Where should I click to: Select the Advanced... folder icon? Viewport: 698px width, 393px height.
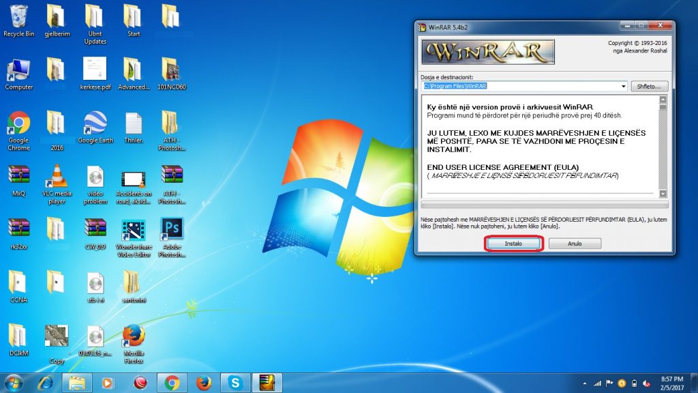pyautogui.click(x=133, y=74)
